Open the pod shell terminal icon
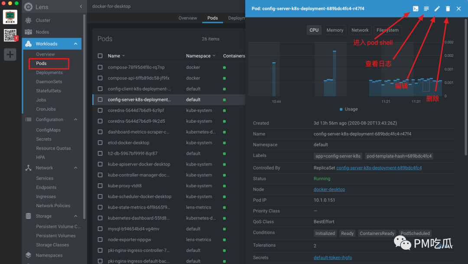Image resolution: width=468 pixels, height=264 pixels. [x=416, y=9]
